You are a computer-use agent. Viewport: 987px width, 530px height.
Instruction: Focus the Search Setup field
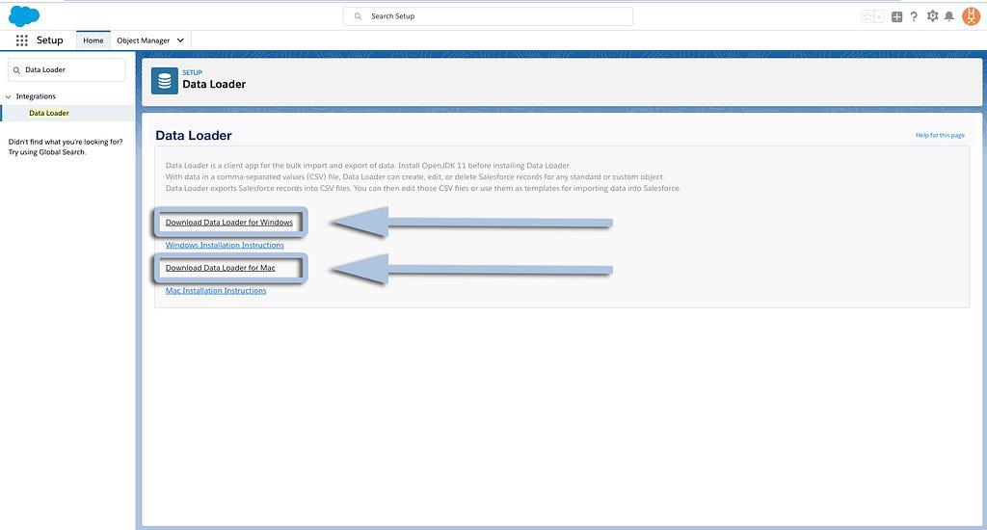(488, 16)
